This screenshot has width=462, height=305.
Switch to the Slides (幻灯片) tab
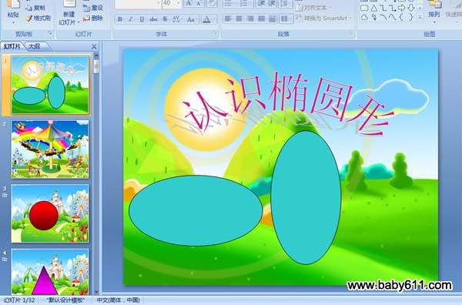13,46
